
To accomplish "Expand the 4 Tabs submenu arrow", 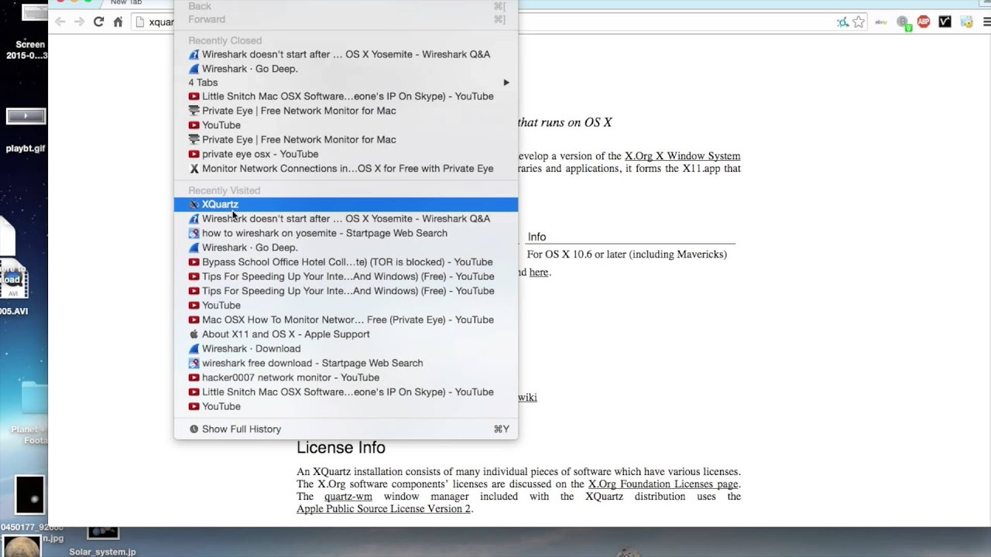I will click(506, 82).
